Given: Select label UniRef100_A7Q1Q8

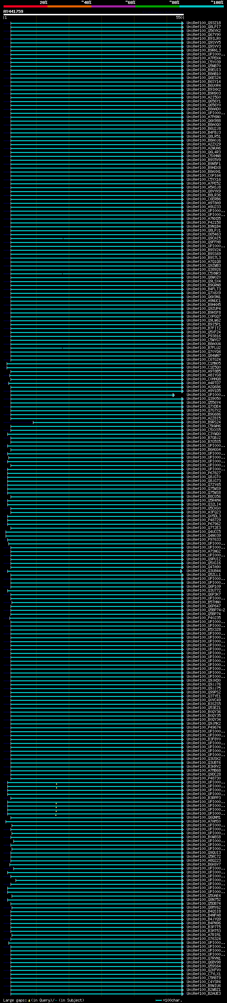Looking at the screenshot, I should [x=203, y=262].
